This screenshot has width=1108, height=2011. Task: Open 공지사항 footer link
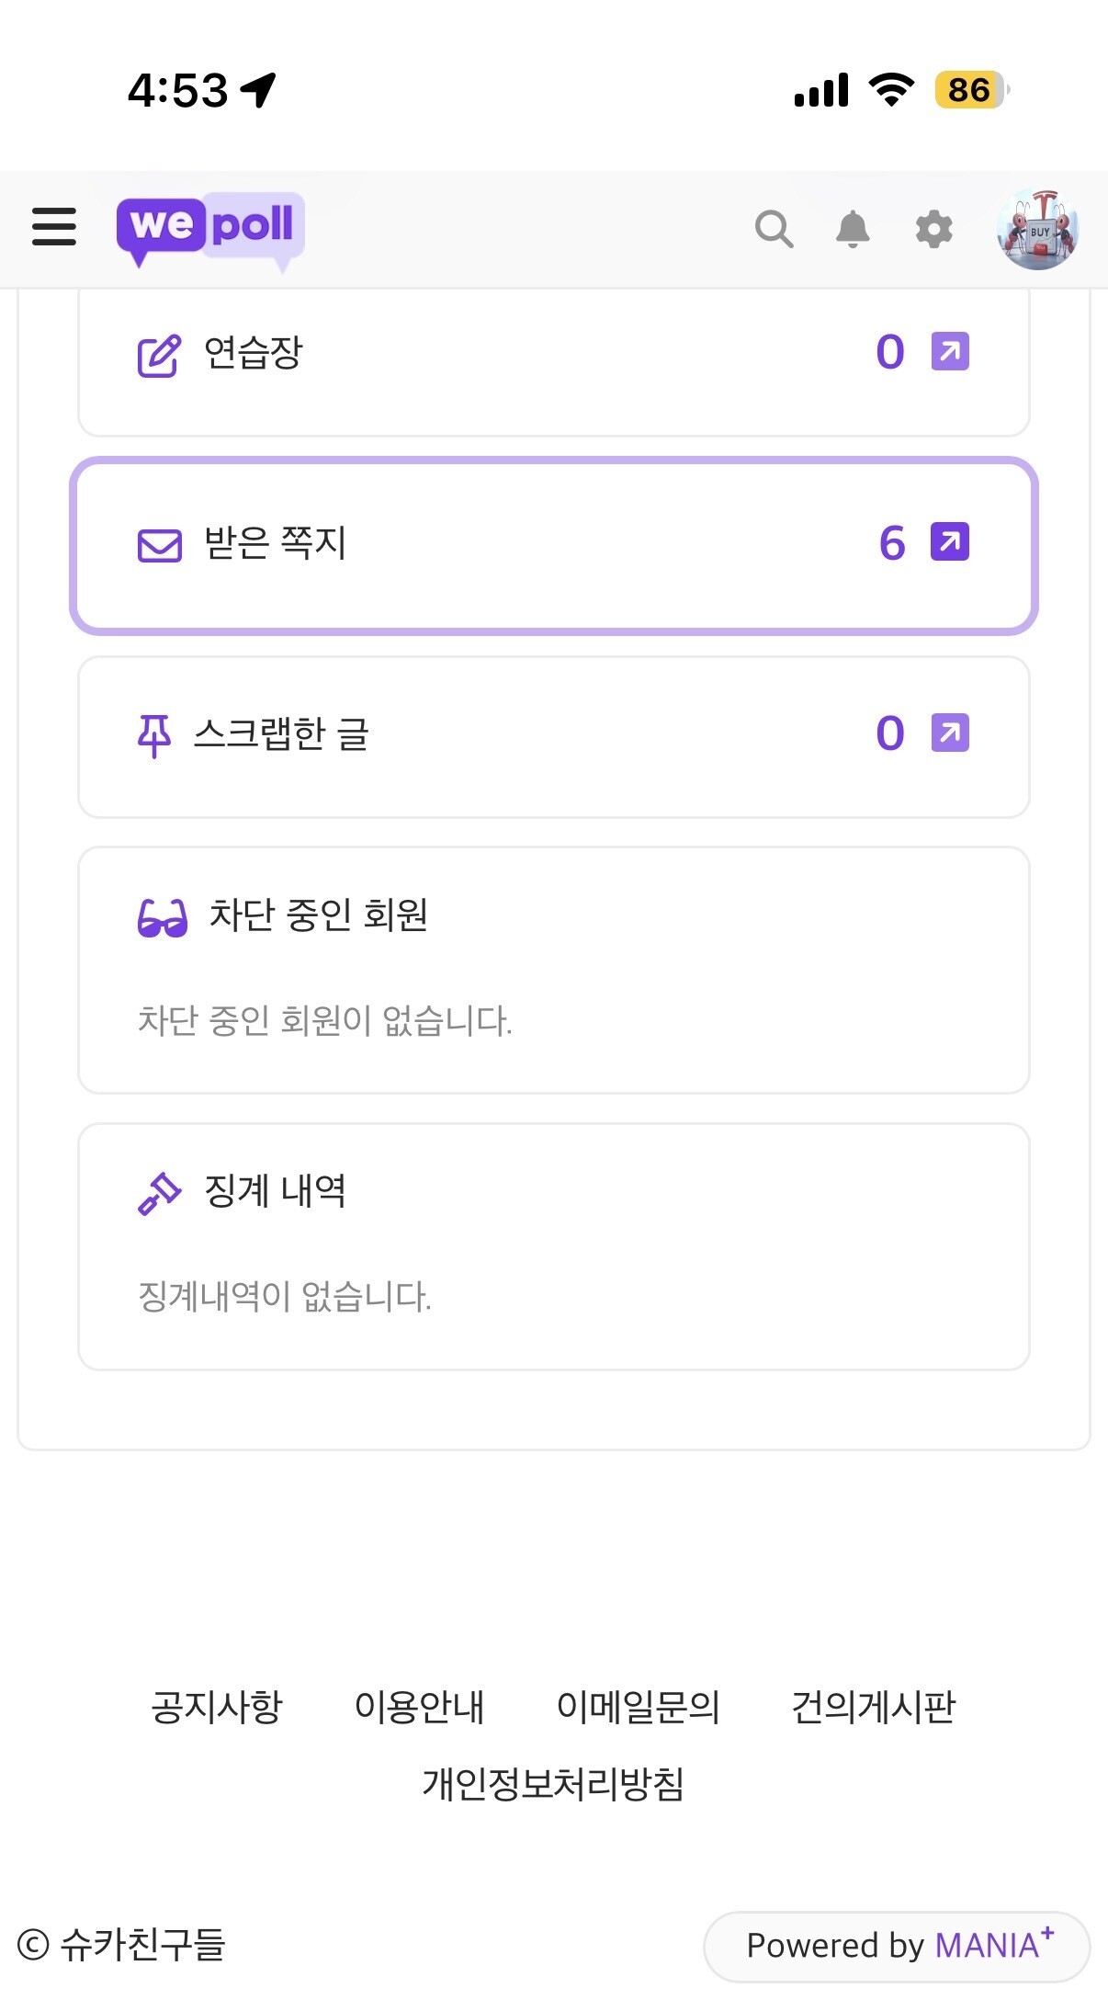(217, 1707)
